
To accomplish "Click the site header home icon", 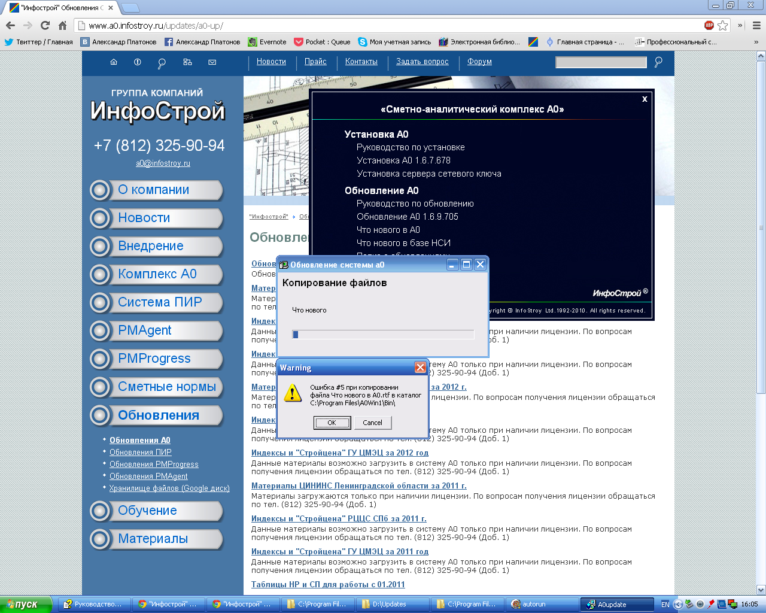I will [x=114, y=62].
